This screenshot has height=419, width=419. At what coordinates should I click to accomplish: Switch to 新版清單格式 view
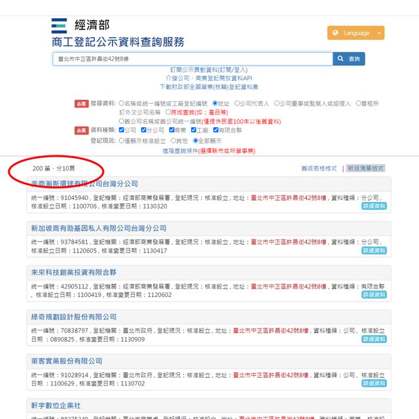[365, 169]
